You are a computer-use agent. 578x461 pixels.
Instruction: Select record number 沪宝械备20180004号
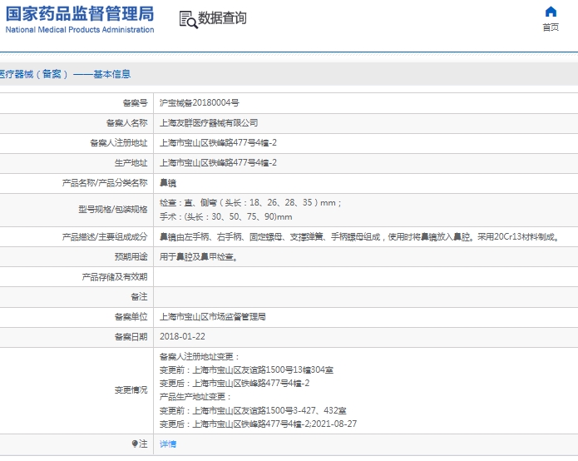pyautogui.click(x=199, y=103)
